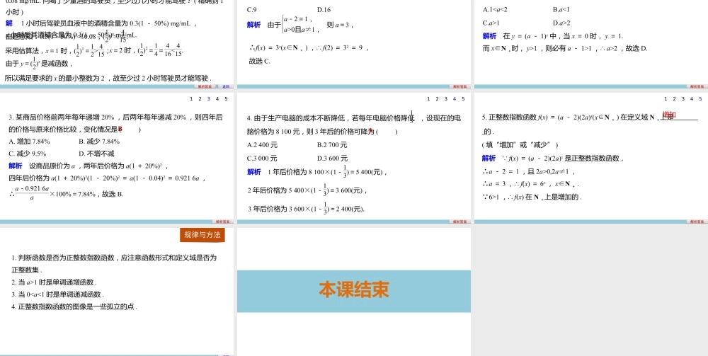Select option A. 增加 7.84%

pos(29,142)
